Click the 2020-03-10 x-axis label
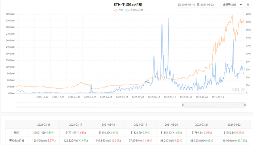This screenshot has width=253, height=145. pyautogui.click(x=90, y=97)
